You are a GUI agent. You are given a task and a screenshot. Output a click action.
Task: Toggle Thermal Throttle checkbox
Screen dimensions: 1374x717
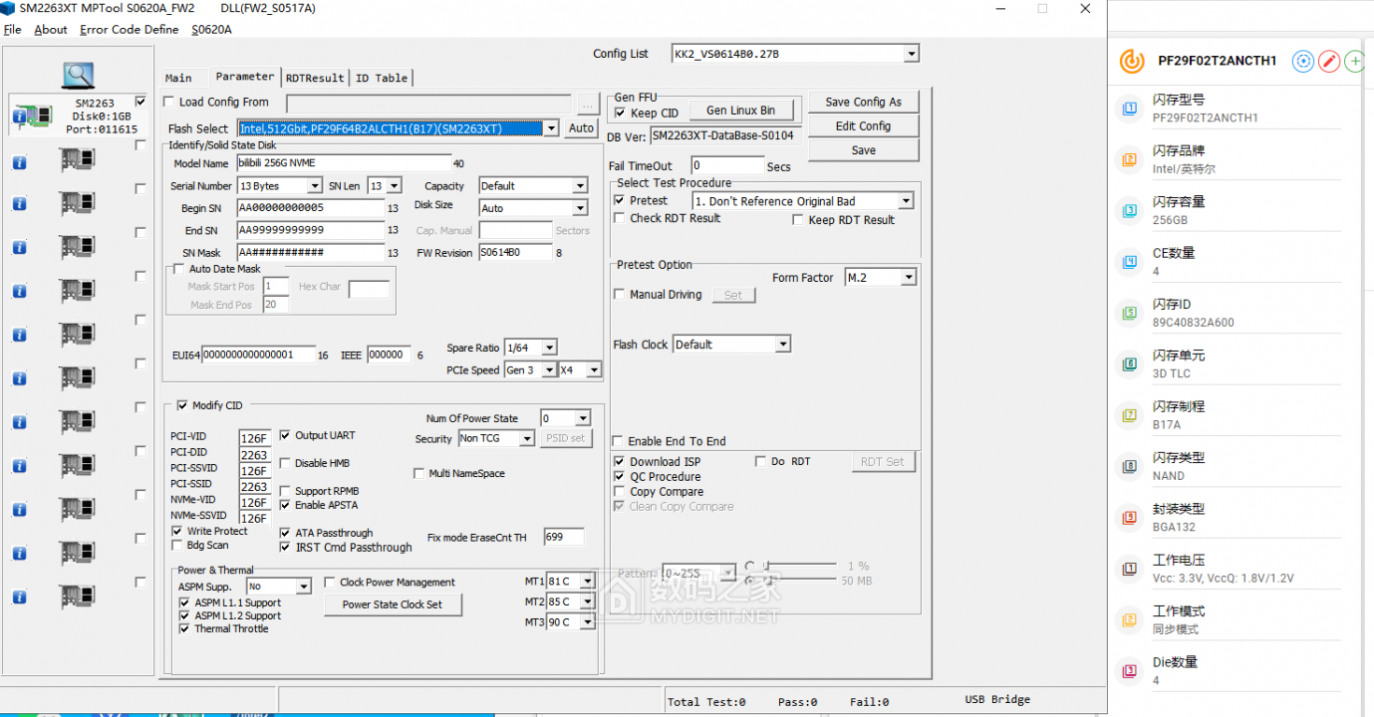point(184,628)
